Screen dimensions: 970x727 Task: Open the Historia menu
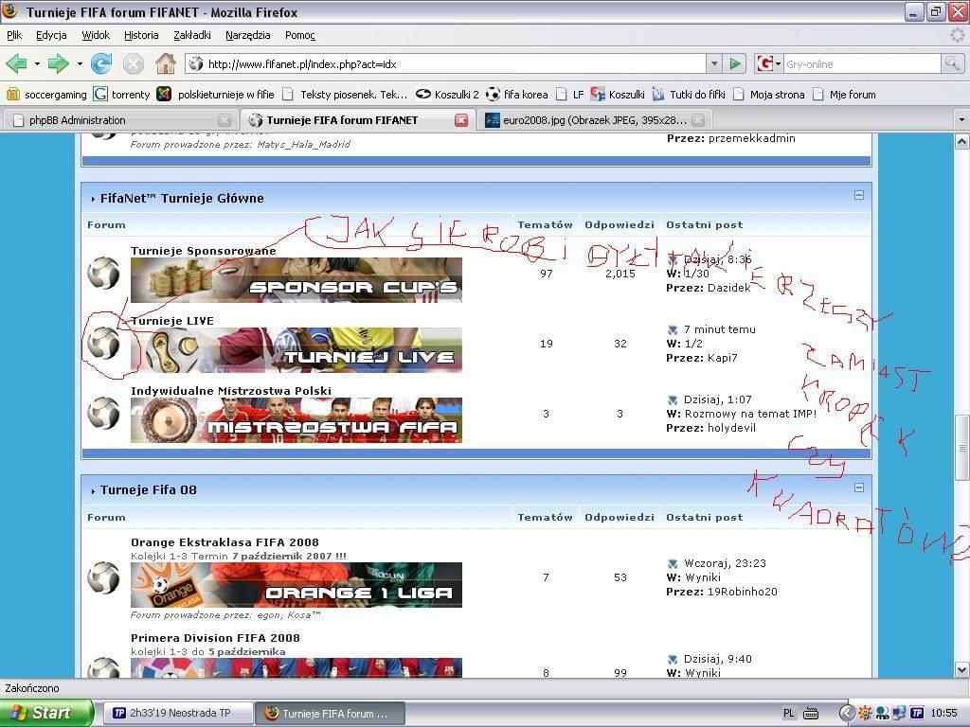(x=141, y=35)
